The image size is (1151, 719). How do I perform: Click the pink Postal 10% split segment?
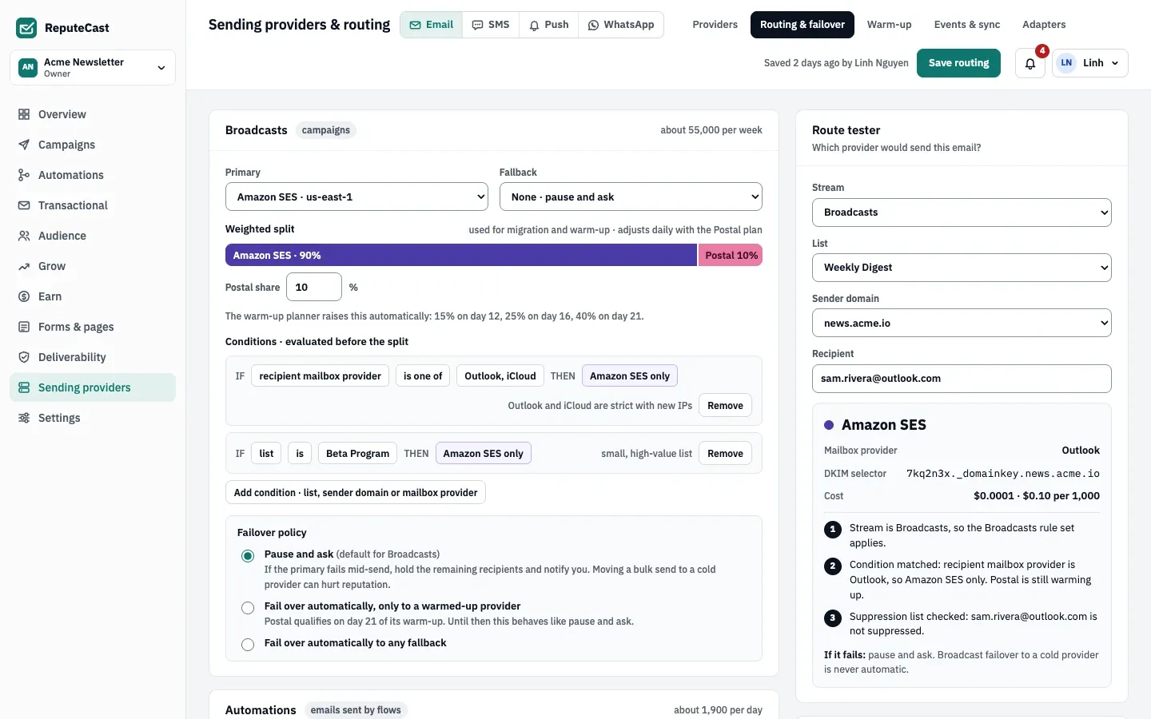(731, 255)
